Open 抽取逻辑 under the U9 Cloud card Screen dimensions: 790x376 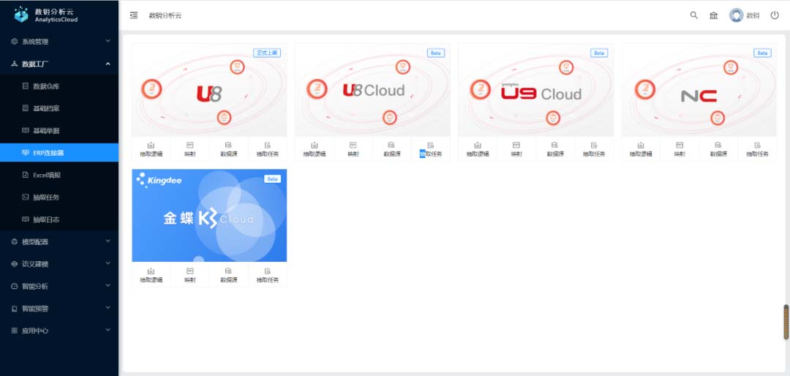[x=478, y=149]
